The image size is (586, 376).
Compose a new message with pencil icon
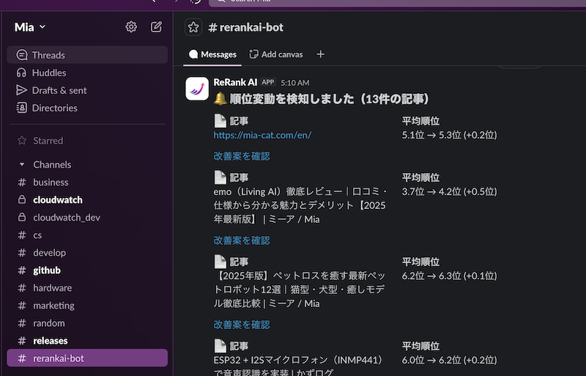156,27
